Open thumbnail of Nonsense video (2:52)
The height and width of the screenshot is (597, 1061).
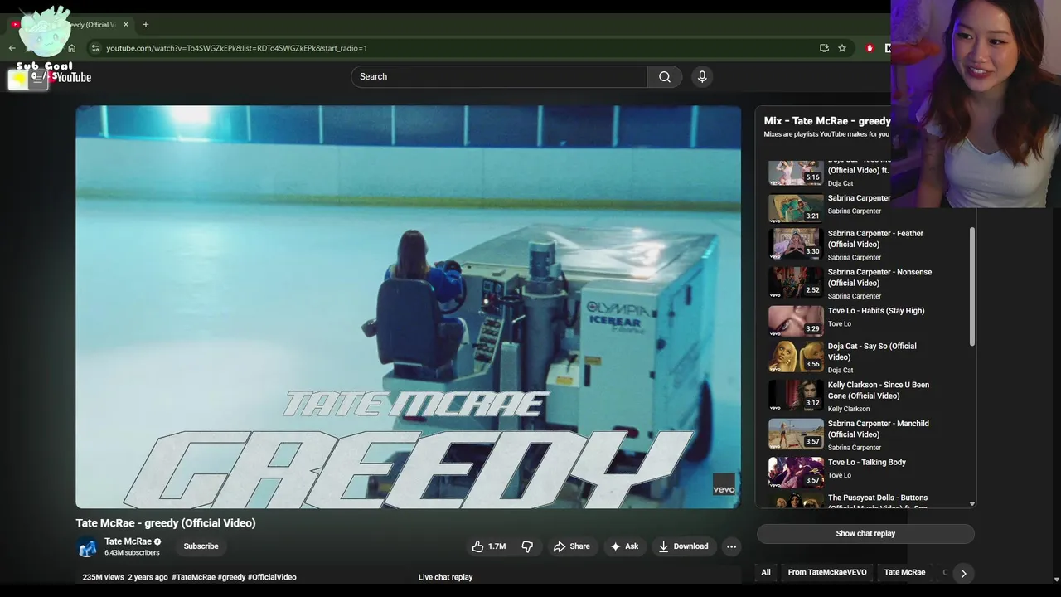[796, 283]
